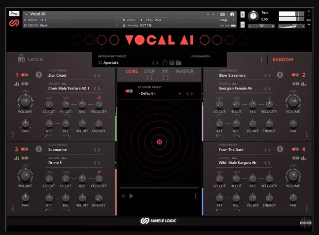The width and height of the screenshot is (319, 235).
Task: Click the Kontakt M mute button in header
Action: pos(242,25)
